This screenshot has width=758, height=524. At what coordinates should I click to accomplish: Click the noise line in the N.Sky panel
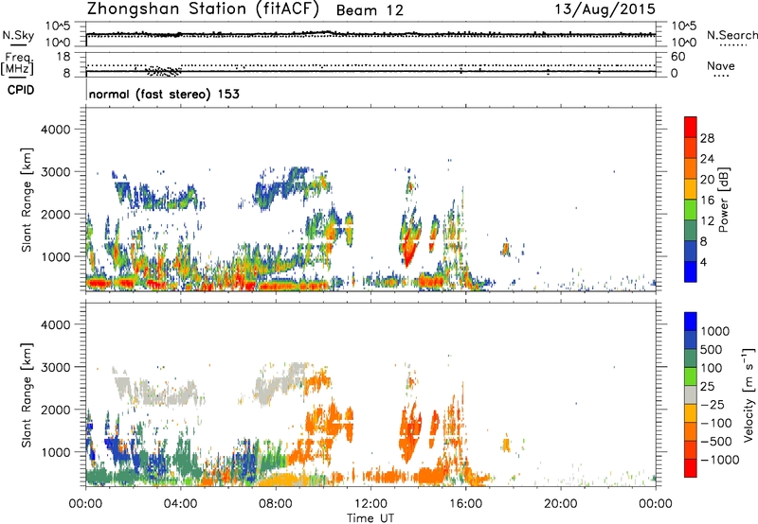370,34
